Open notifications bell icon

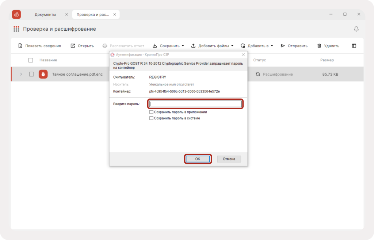pos(356,29)
